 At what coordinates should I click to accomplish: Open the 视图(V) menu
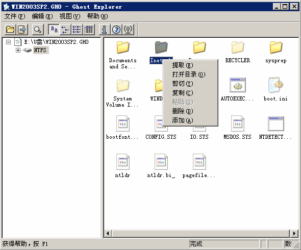[70, 16]
